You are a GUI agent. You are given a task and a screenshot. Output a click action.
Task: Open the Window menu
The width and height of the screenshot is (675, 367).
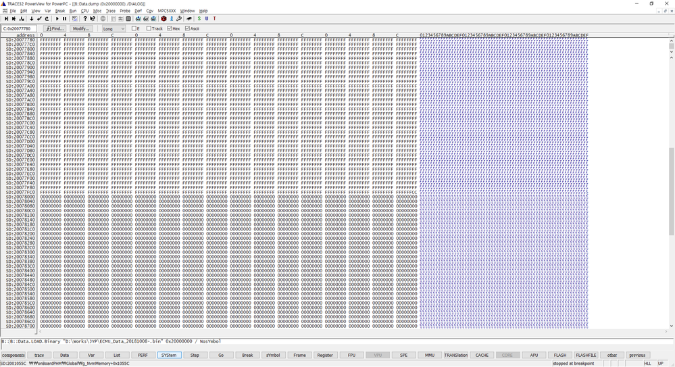(x=187, y=11)
